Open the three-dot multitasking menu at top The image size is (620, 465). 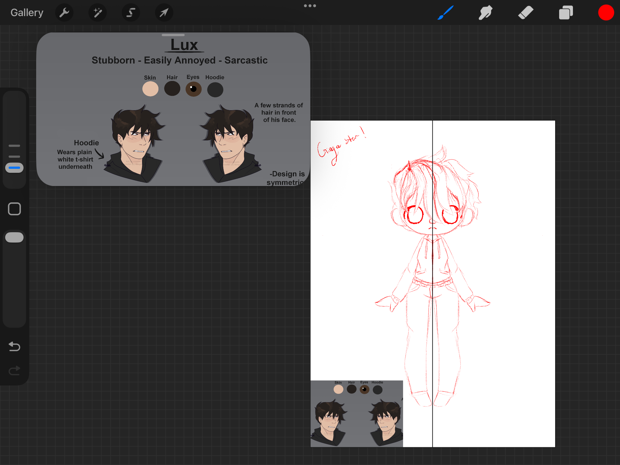click(310, 6)
